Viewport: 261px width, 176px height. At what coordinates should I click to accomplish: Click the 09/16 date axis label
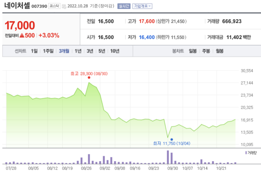(x=135, y=168)
